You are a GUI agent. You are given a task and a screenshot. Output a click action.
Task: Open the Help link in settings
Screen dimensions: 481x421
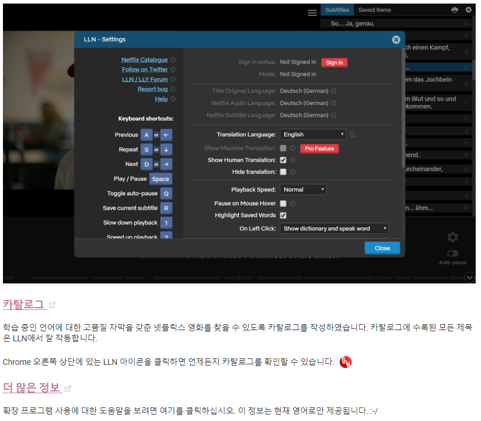(161, 99)
